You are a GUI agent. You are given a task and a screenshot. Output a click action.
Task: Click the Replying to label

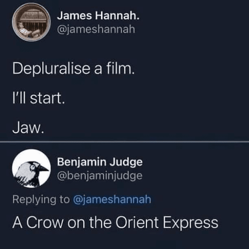[x=41, y=200]
